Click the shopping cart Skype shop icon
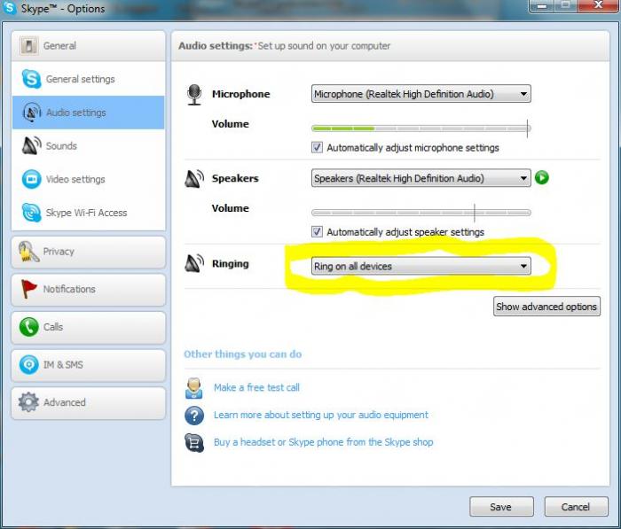Viewport: 621px width, 529px height. click(x=194, y=443)
